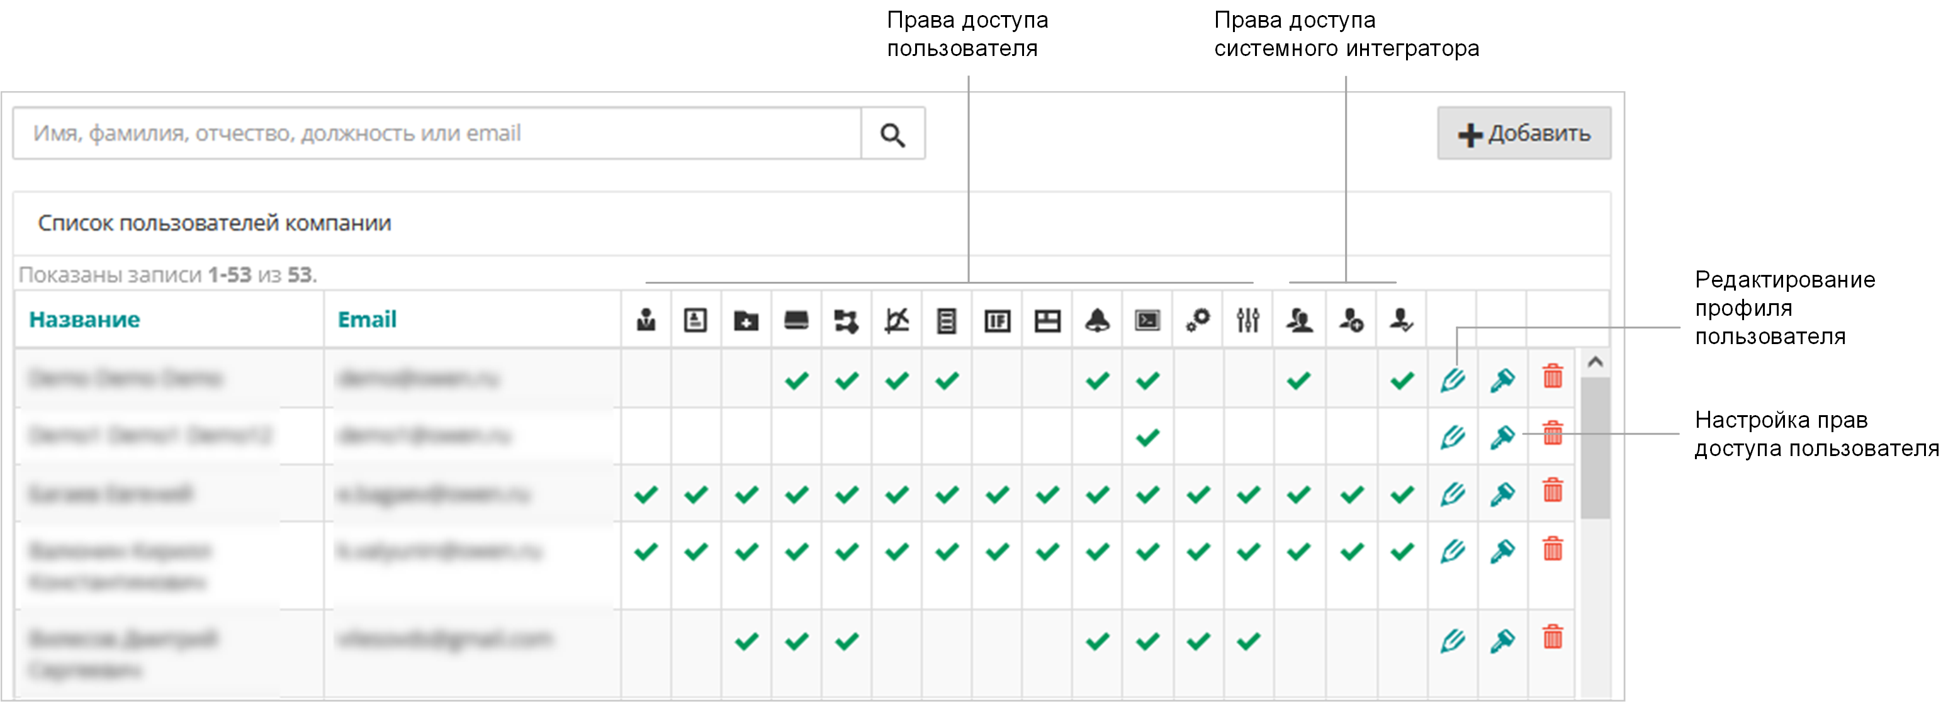1953x702 pixels.
Task: Delete the first listed user via trash icon
Action: click(x=1553, y=376)
